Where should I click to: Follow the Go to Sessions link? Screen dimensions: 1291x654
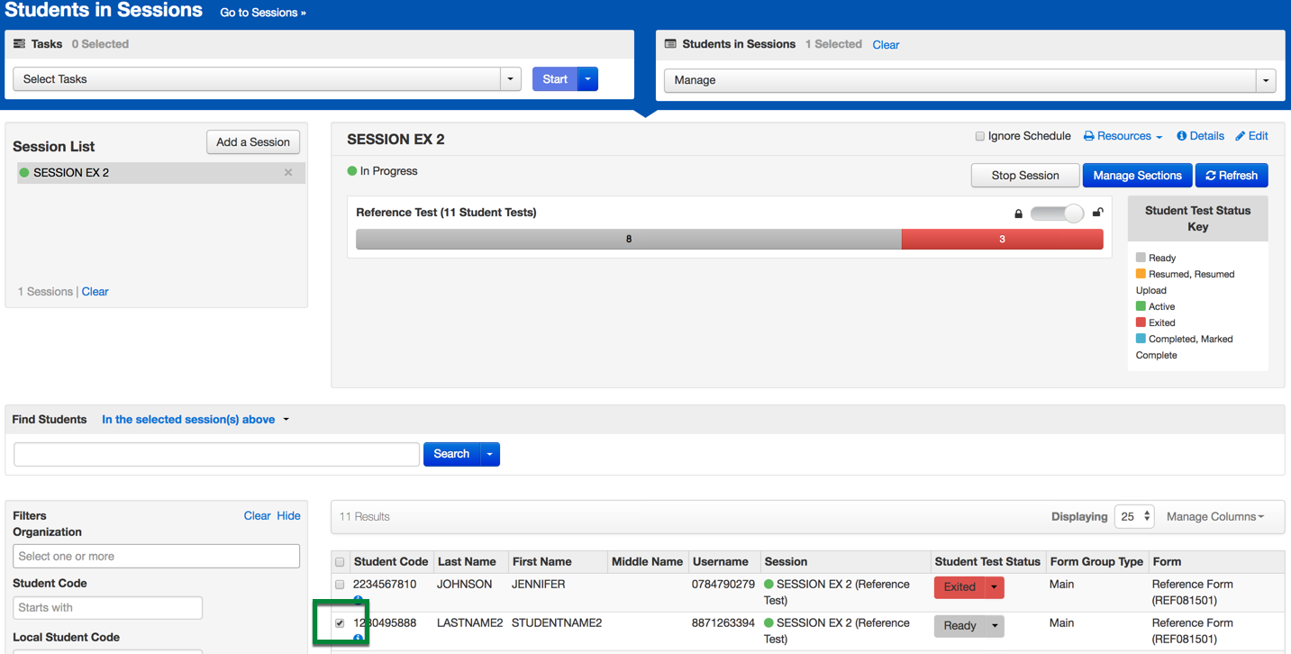[x=262, y=13]
